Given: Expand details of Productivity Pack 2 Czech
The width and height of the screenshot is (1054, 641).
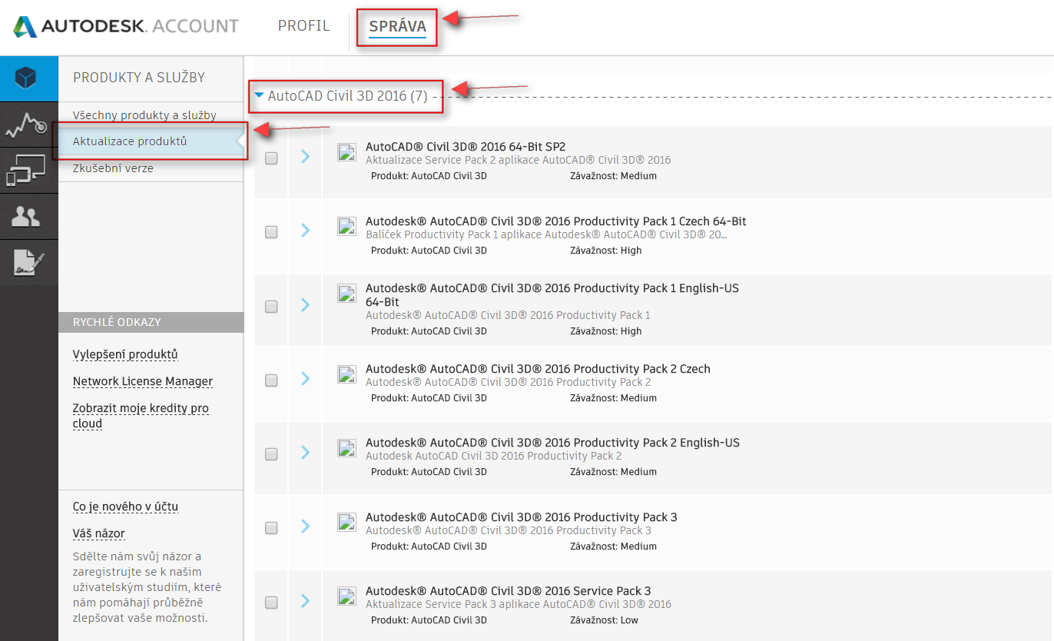Looking at the screenshot, I should (x=306, y=378).
